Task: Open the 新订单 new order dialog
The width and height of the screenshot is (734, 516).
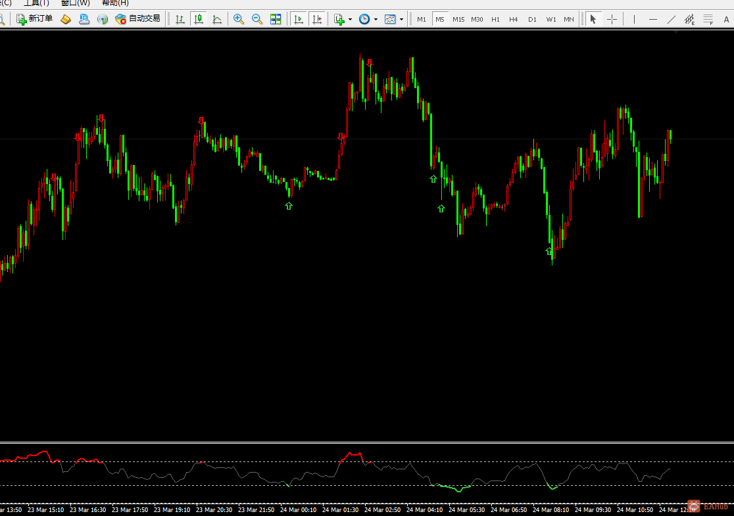Action: click(34, 18)
